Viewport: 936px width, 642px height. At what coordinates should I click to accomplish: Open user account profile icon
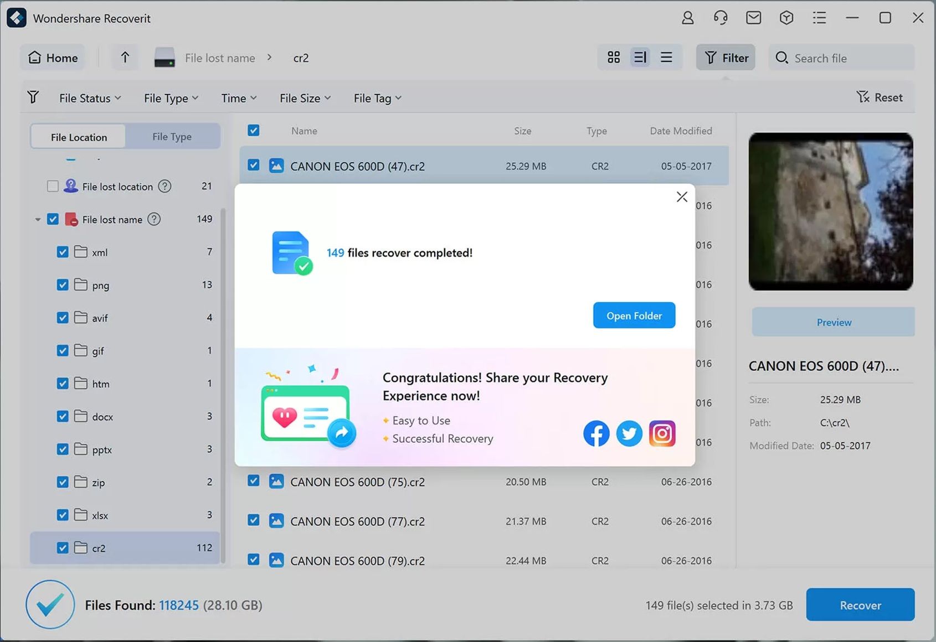pyautogui.click(x=687, y=18)
